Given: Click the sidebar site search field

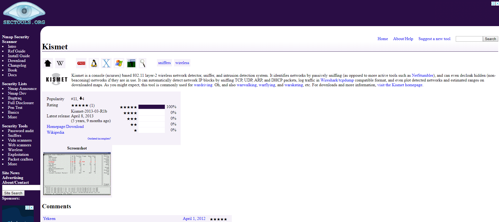Looking at the screenshot, I should coord(21,187).
